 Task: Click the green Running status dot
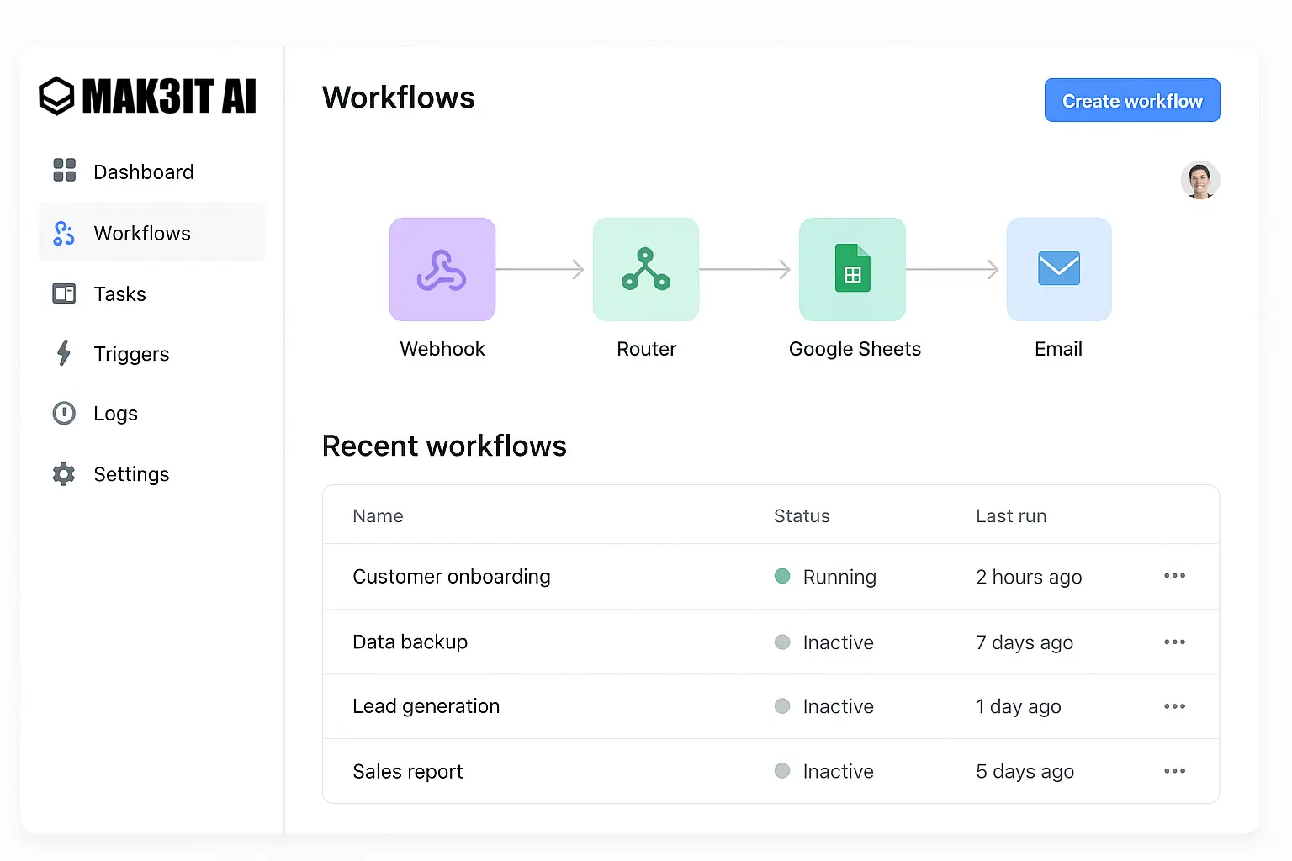[782, 576]
